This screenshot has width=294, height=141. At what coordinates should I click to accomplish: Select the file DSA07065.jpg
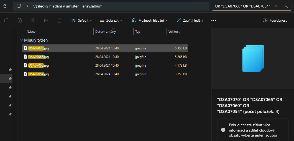point(105,57)
